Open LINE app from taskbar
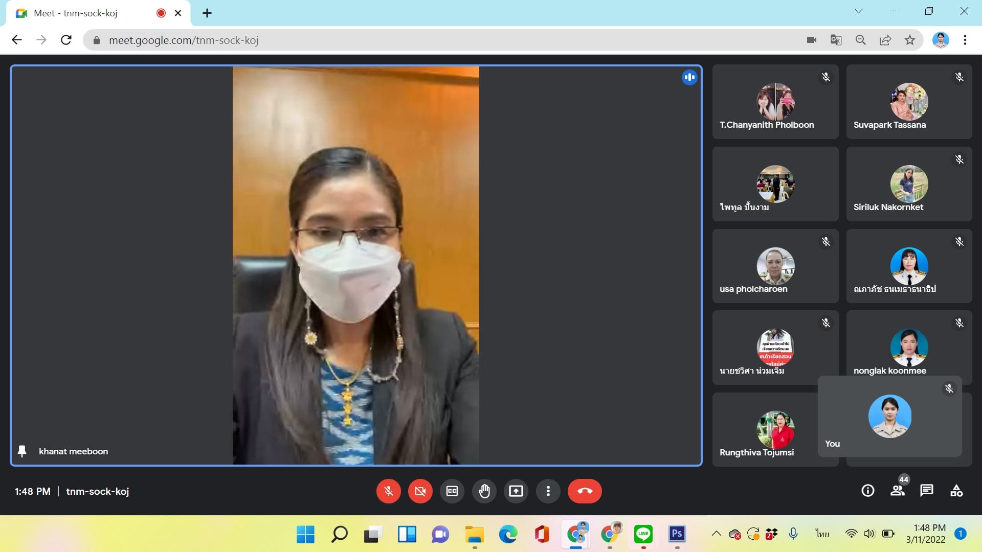 (643, 535)
